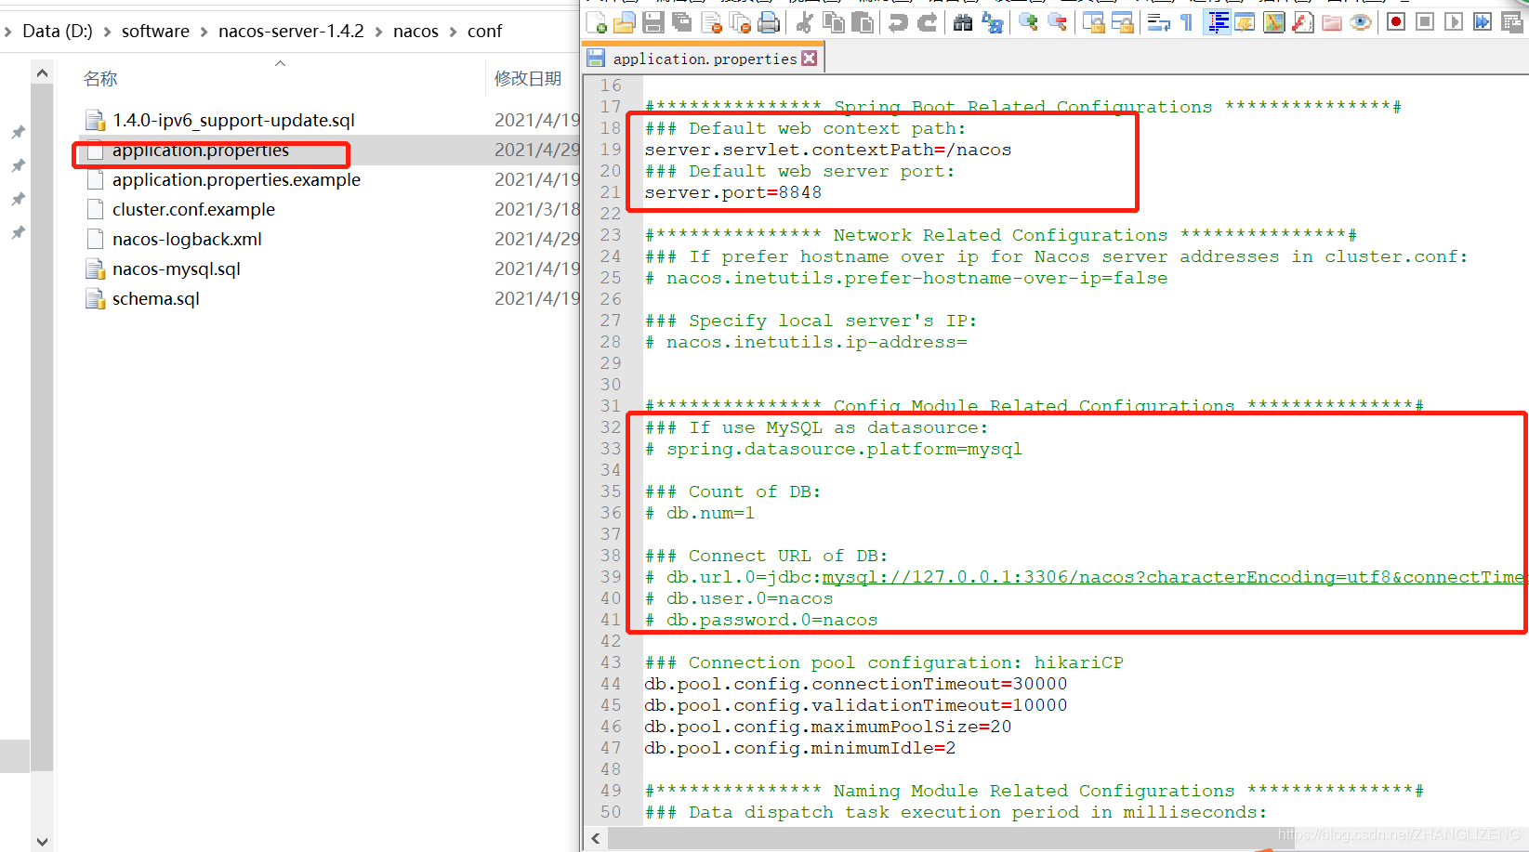Navigate to Data (D:) in breadcrumb

pyautogui.click(x=57, y=32)
